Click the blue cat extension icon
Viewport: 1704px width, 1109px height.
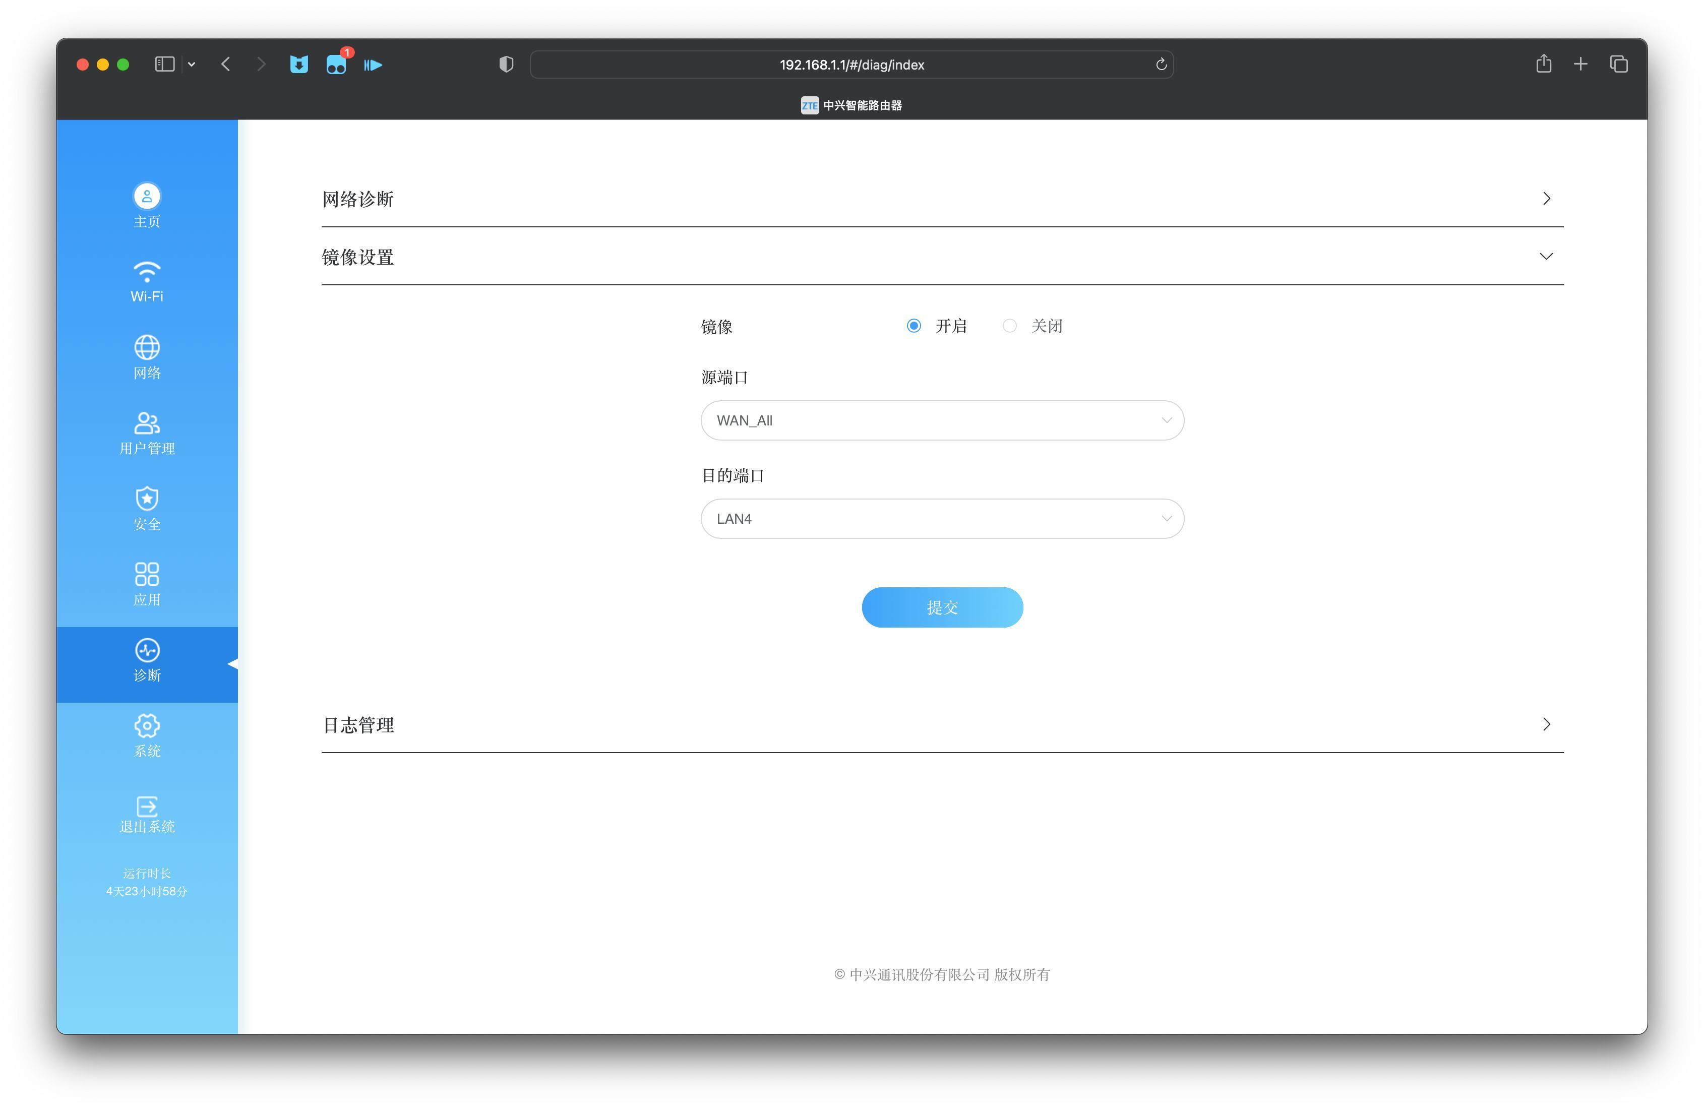[x=298, y=65]
